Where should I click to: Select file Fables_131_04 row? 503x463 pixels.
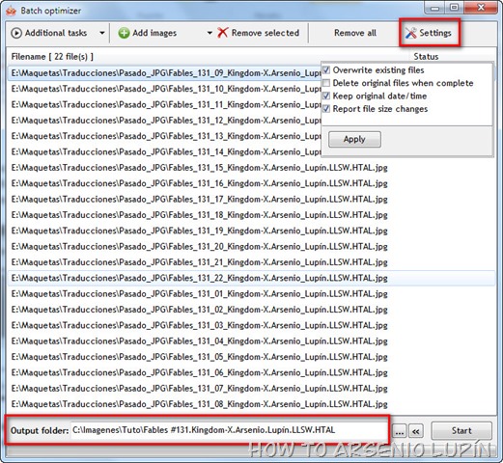click(251, 341)
